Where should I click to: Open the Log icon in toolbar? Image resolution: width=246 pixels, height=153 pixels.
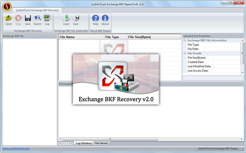pyautogui.click(x=47, y=20)
